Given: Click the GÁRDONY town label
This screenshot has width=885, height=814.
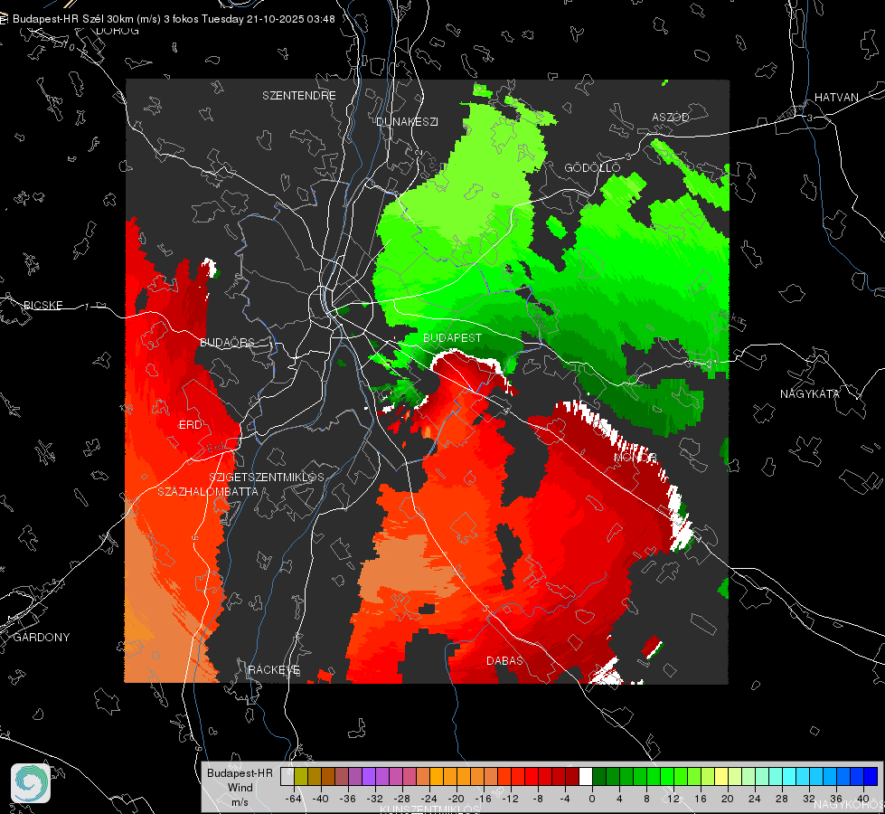Looking at the screenshot, I should 42,638.
